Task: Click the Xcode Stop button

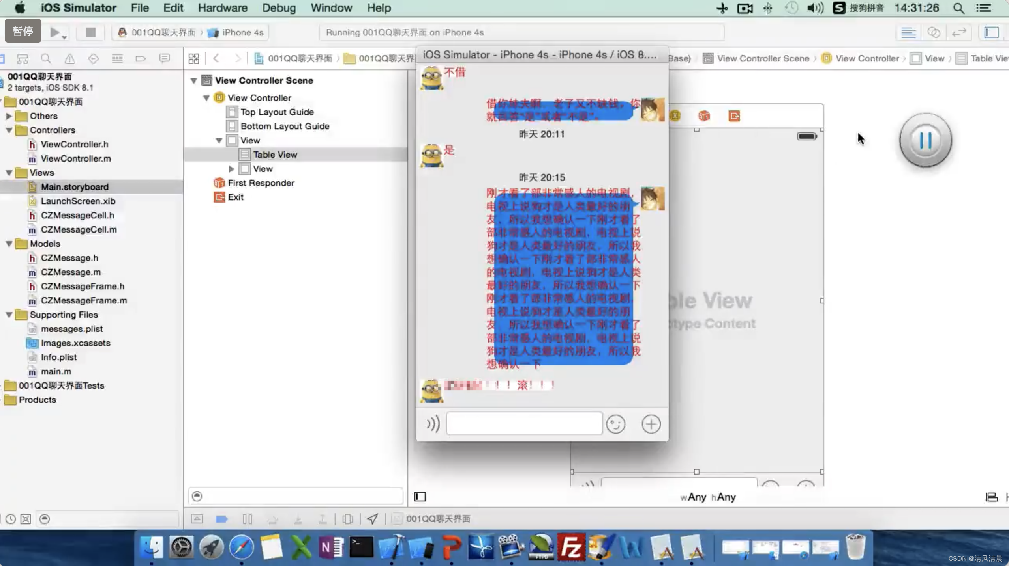Action: tap(91, 32)
